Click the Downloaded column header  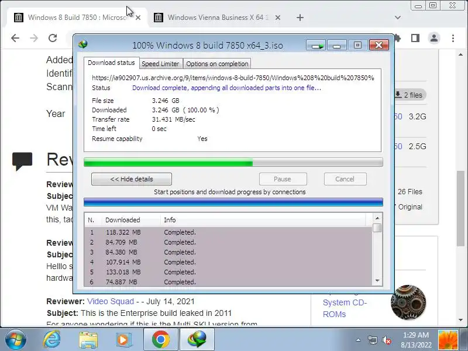coord(131,220)
